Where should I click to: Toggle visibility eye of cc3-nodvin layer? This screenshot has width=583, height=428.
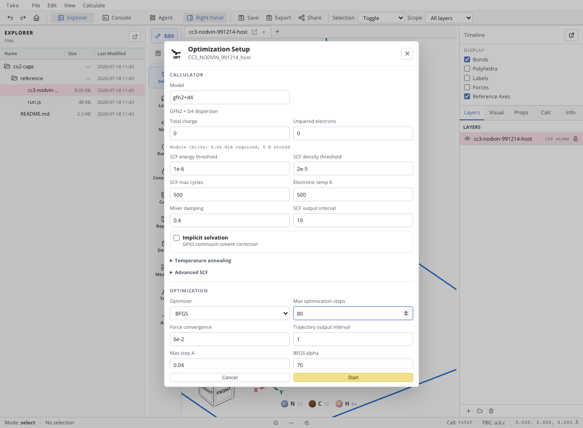click(x=467, y=138)
